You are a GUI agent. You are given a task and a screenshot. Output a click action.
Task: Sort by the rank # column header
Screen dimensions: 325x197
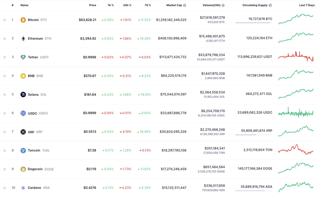click(x=13, y=5)
